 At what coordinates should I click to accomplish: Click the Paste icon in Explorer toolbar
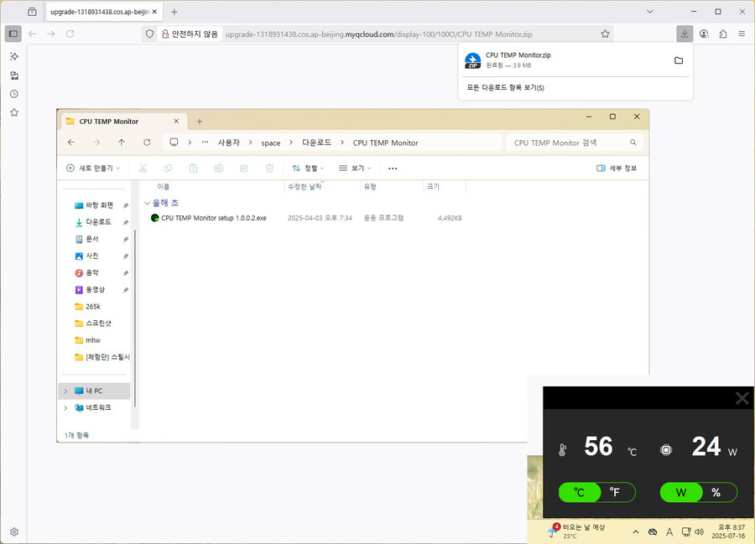pos(194,168)
